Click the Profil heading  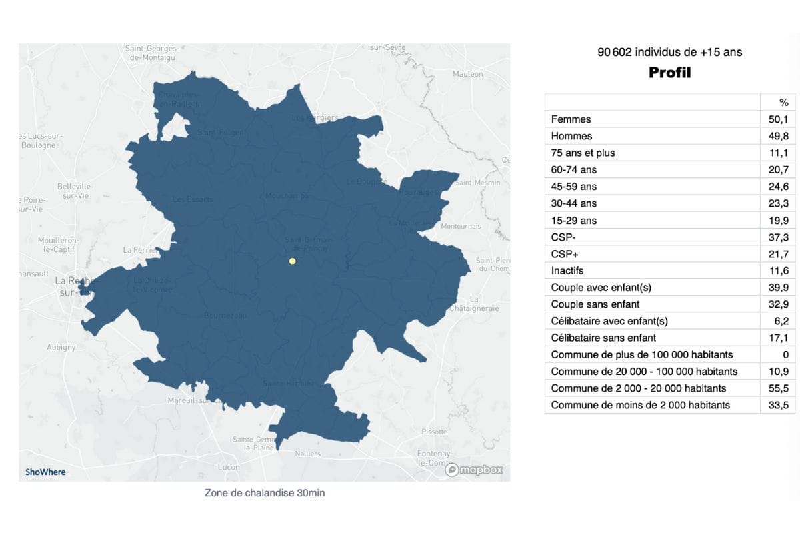tap(669, 73)
